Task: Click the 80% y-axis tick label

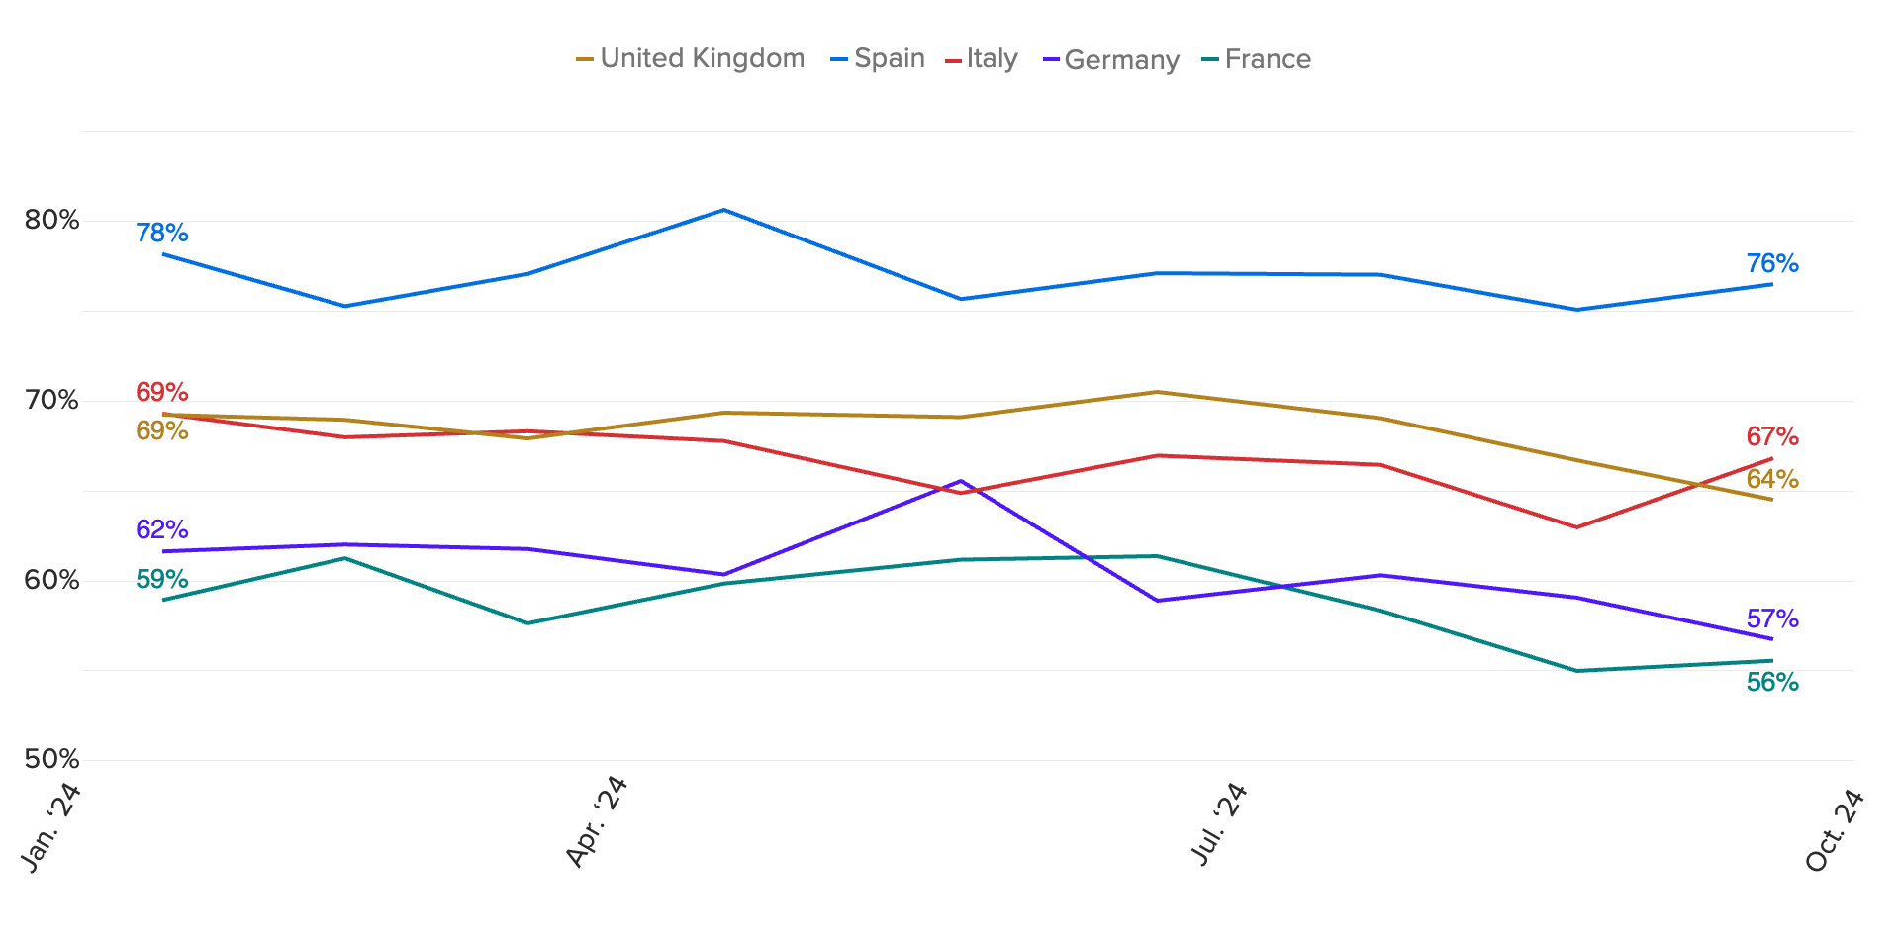Action: 51,220
